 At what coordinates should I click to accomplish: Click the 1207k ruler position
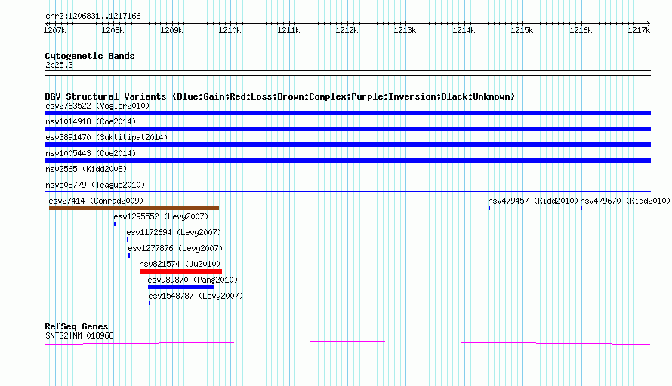(x=54, y=30)
